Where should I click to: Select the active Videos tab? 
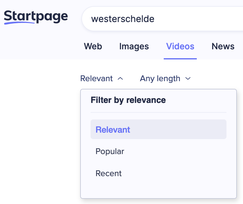point(180,46)
